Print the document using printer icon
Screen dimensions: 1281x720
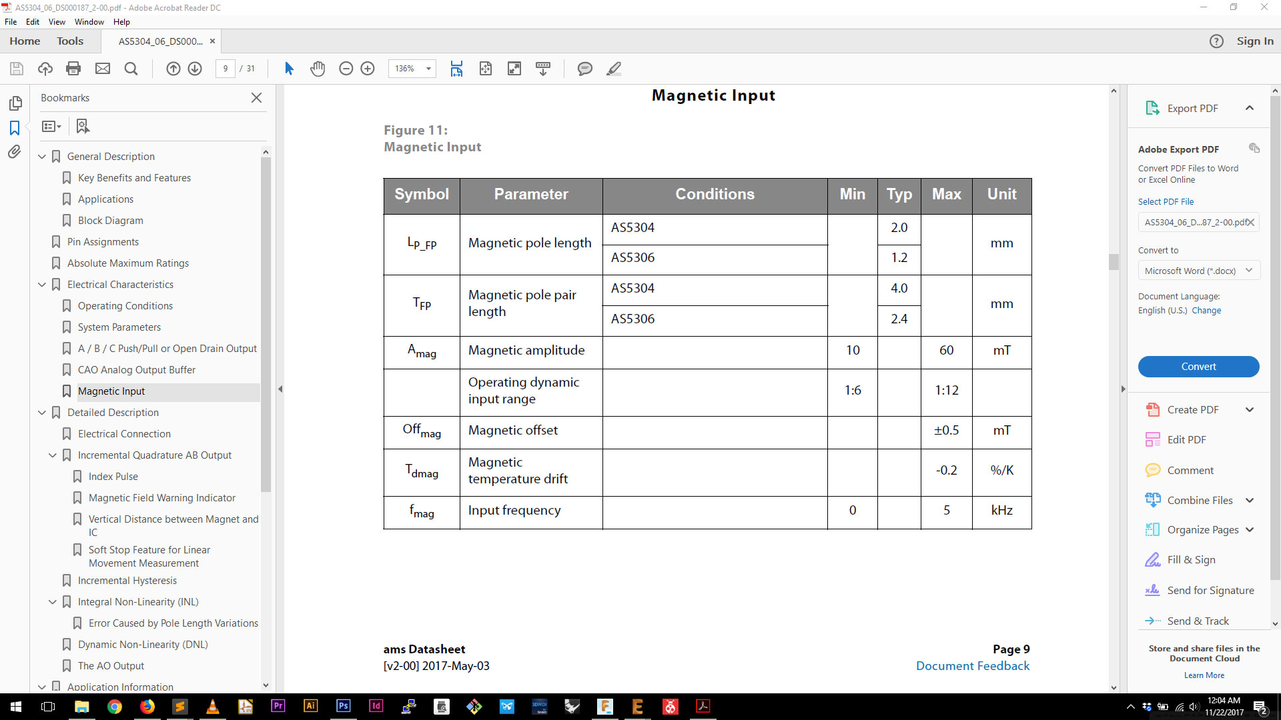coord(74,69)
